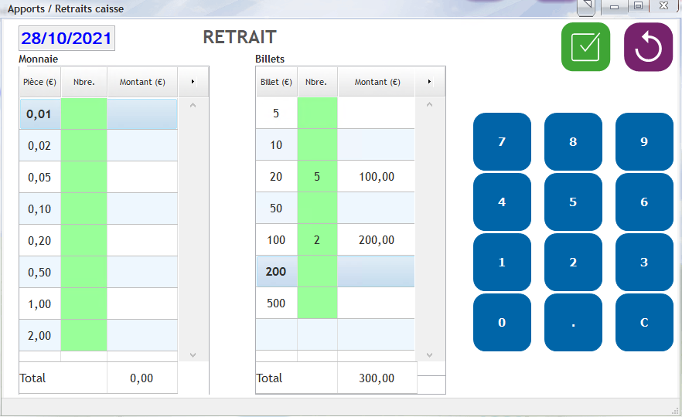
Task: Click the Montant (€) header in Billets
Action: click(x=377, y=82)
